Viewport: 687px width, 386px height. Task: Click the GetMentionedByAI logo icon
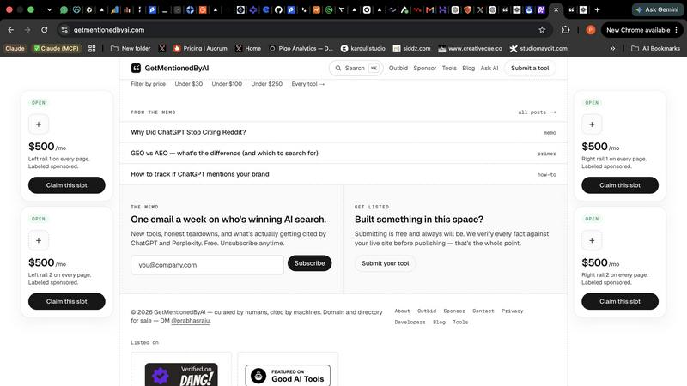point(136,68)
